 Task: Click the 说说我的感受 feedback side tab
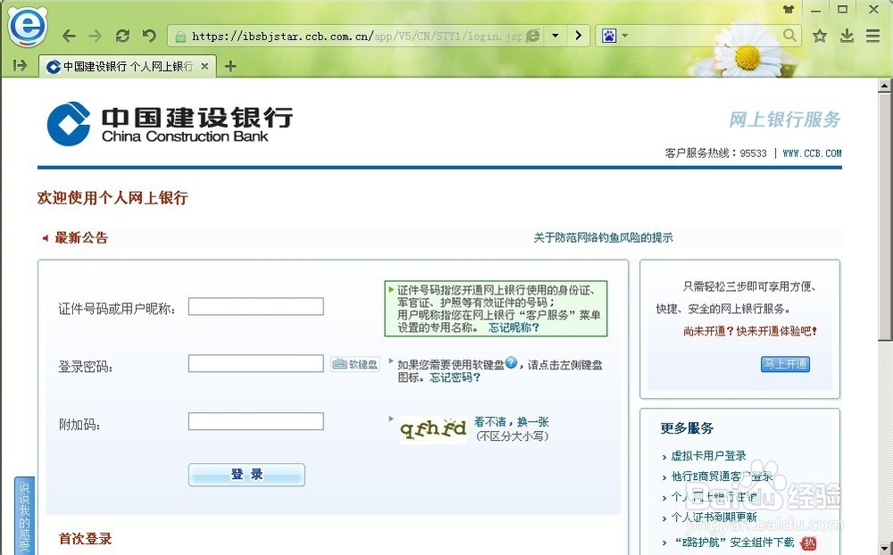tap(24, 515)
